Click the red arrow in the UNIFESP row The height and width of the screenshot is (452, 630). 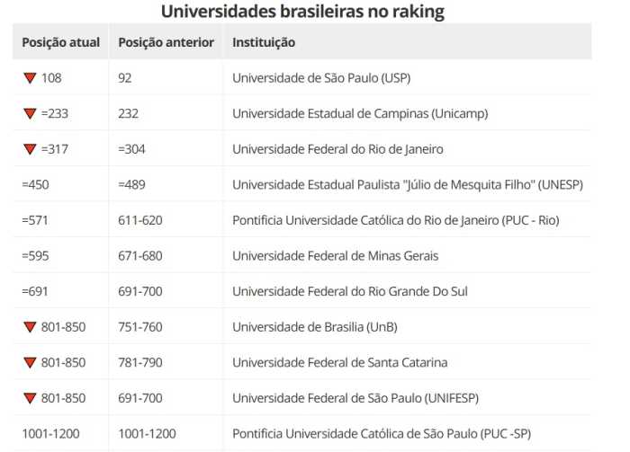coord(30,398)
